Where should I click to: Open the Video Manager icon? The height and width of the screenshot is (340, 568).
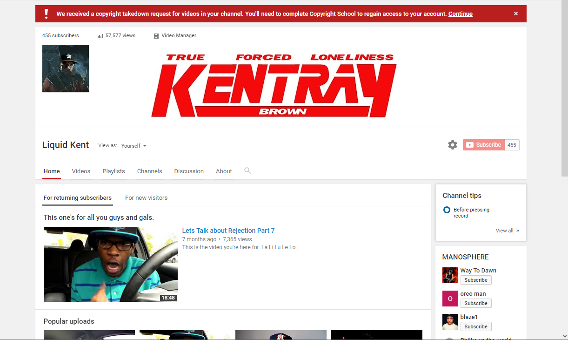[x=156, y=36]
